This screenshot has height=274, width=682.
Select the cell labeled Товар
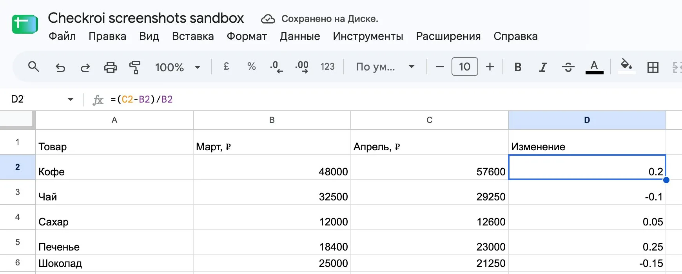click(114, 142)
